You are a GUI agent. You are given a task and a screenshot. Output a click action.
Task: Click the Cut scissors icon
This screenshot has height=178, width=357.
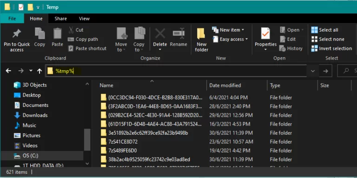(x=71, y=30)
